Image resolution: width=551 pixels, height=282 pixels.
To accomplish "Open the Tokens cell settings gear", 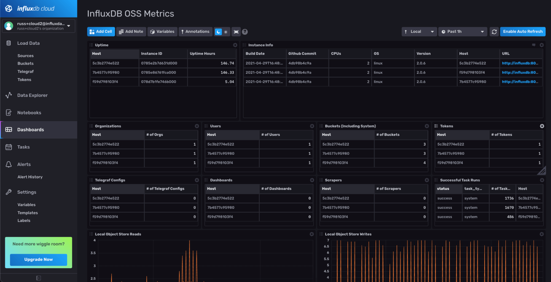I will [x=542, y=126].
